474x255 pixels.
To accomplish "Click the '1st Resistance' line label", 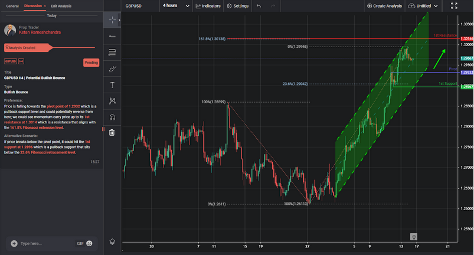I will [x=445, y=35].
